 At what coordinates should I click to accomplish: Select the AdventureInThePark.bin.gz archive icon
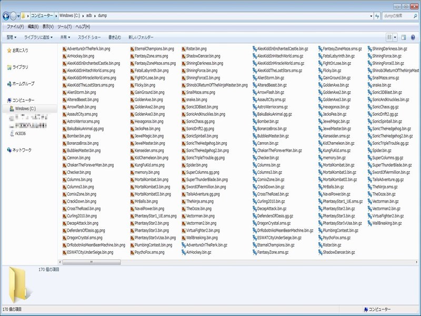[x=184, y=245]
